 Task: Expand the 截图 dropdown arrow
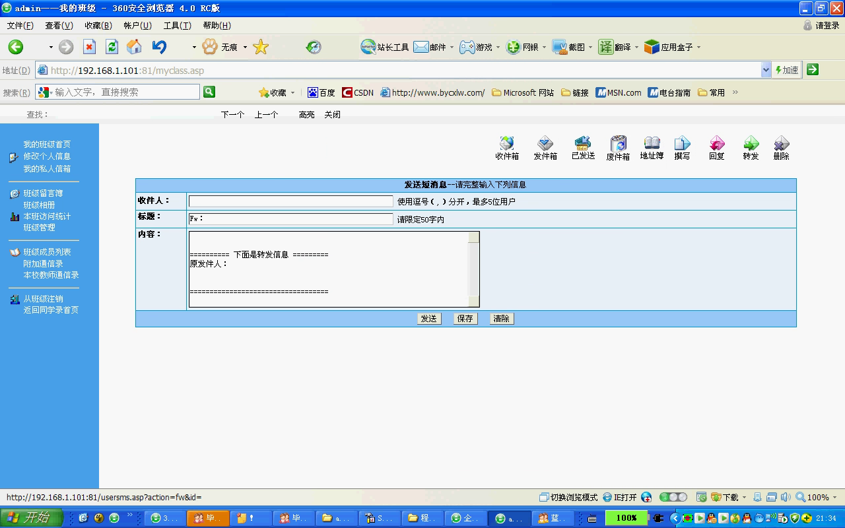coord(591,48)
